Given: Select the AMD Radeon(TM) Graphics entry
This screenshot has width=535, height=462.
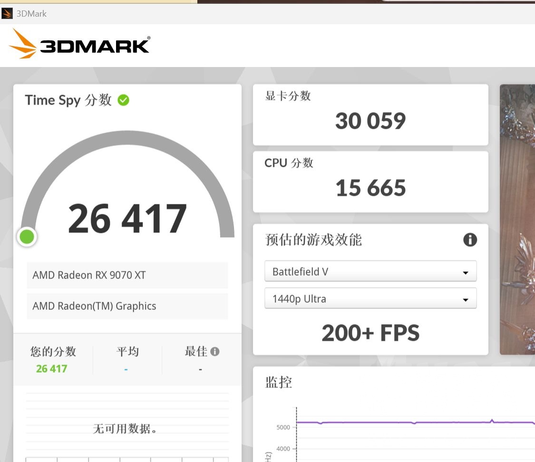Looking at the screenshot, I should [x=127, y=306].
